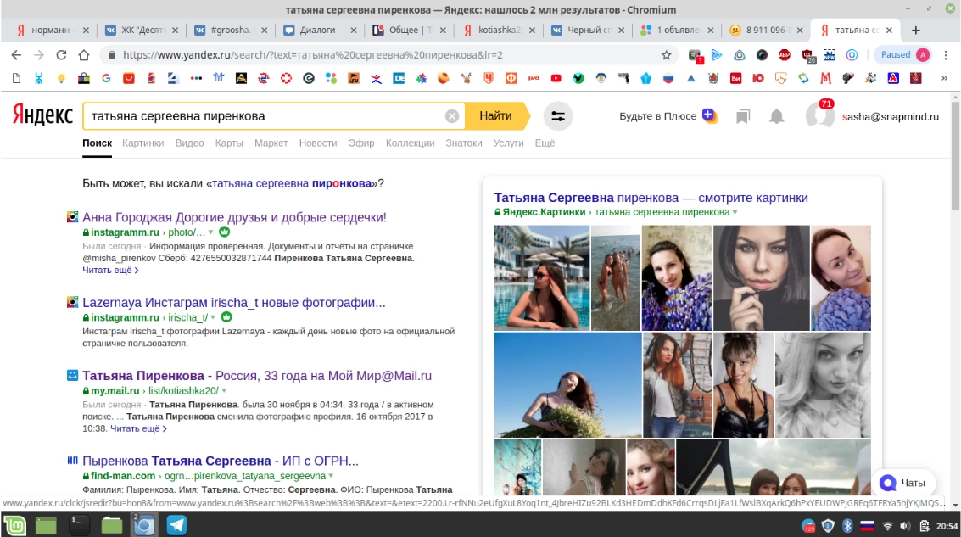Image resolution: width=961 pixels, height=537 pixels.
Task: Switch to the Картинки search tab
Action: (142, 143)
